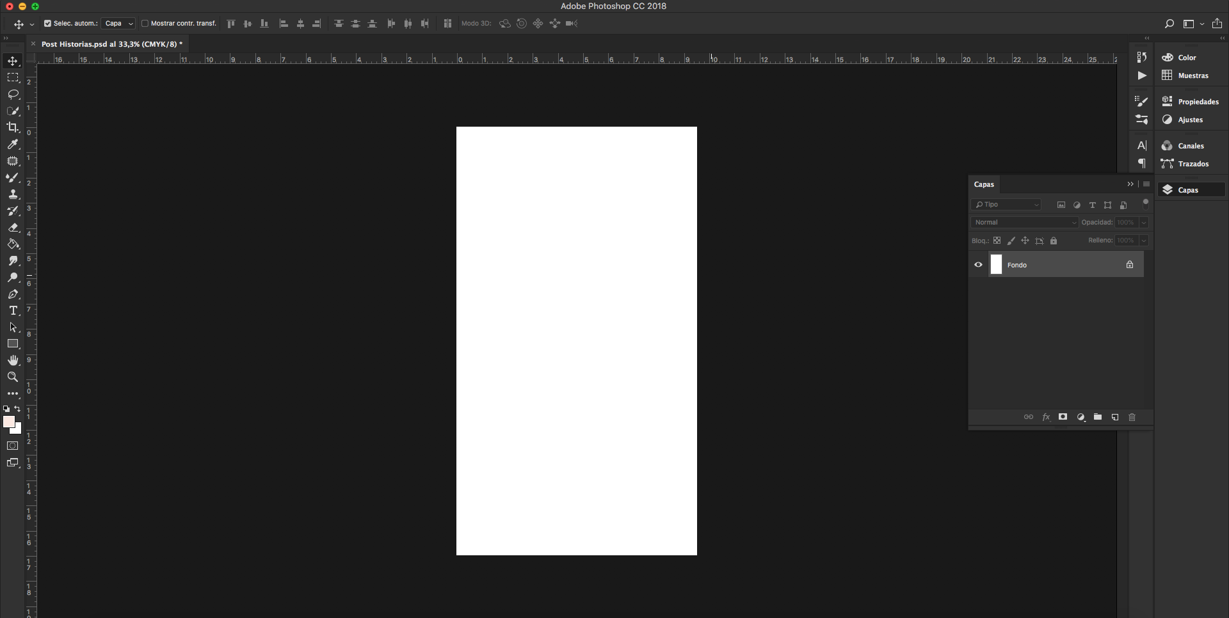Open the search magnifier icon
The image size is (1229, 618).
pos(1169,24)
